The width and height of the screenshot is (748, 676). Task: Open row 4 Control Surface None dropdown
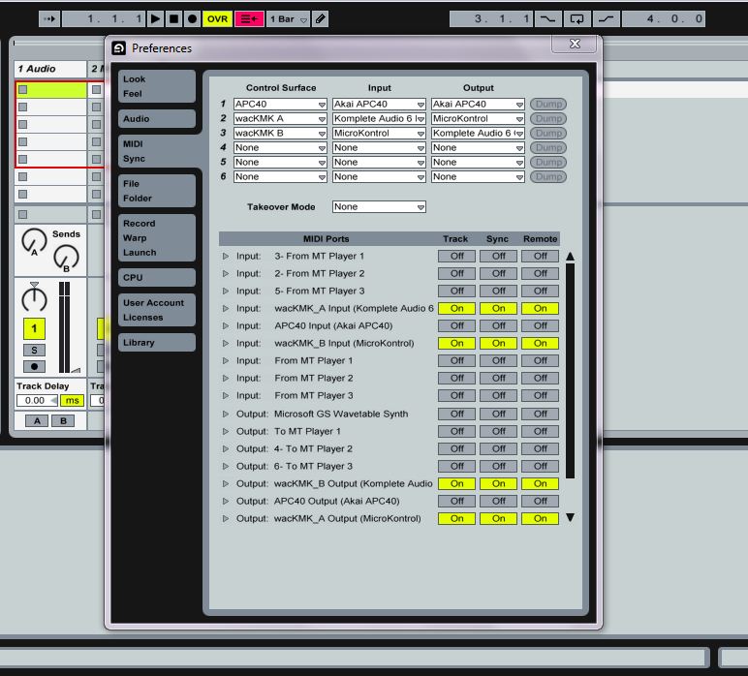click(280, 148)
